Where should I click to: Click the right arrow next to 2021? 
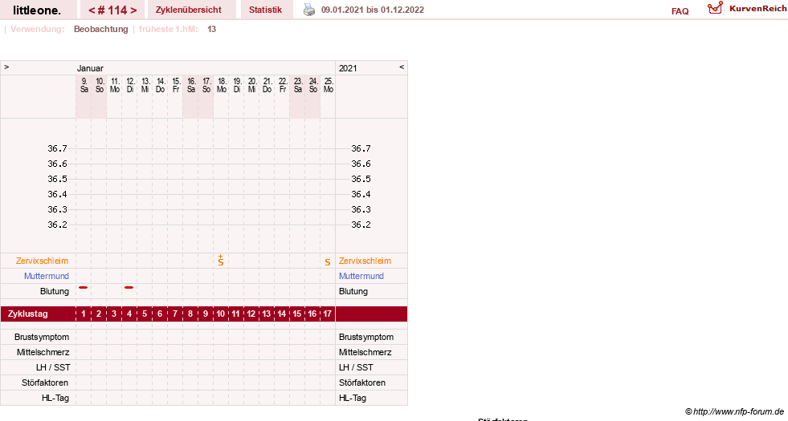point(402,67)
